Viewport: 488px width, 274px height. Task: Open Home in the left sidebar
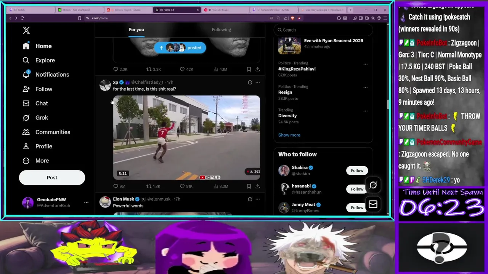click(x=37, y=46)
